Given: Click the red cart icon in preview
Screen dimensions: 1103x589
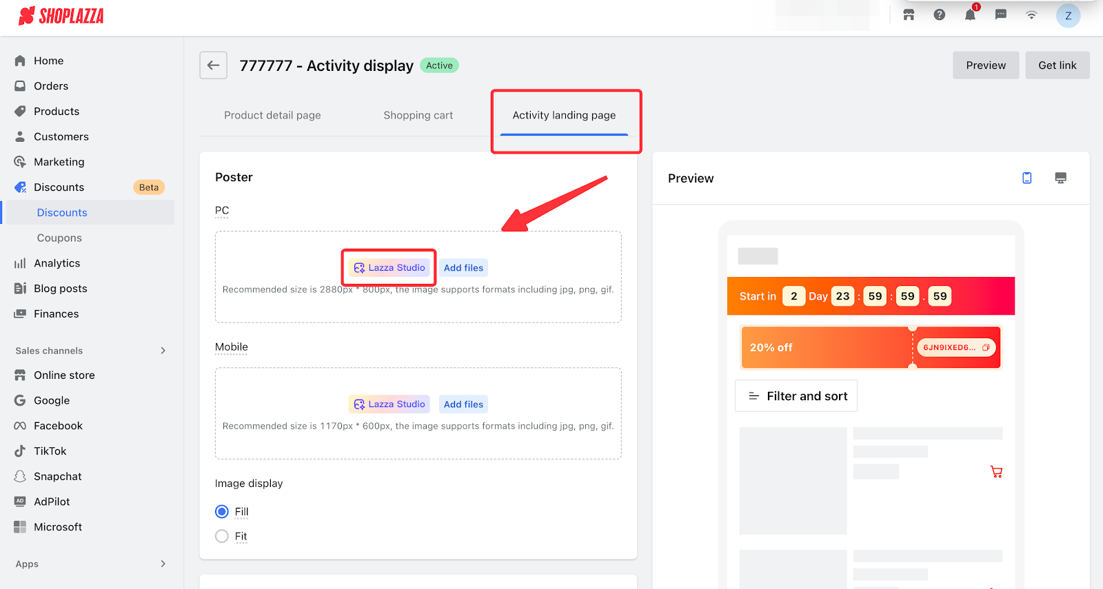Looking at the screenshot, I should pos(996,472).
